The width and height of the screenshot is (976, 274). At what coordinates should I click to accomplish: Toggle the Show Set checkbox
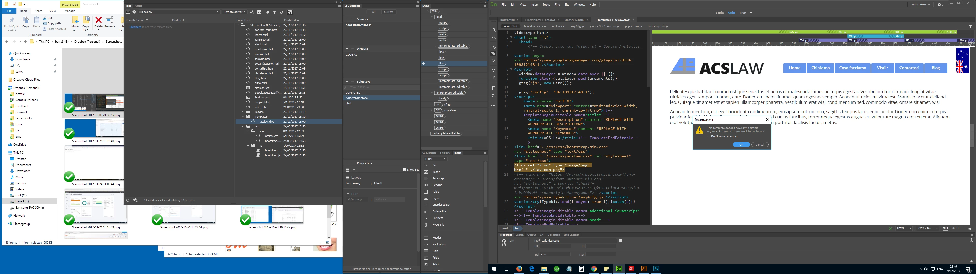pyautogui.click(x=405, y=170)
